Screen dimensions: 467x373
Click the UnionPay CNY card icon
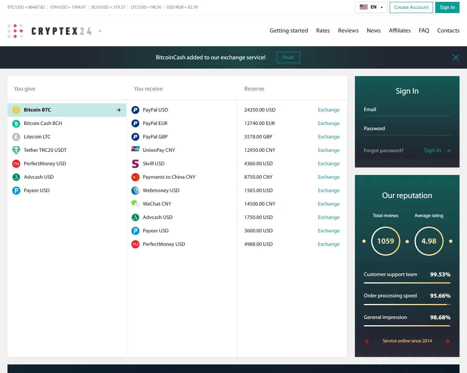(x=135, y=150)
